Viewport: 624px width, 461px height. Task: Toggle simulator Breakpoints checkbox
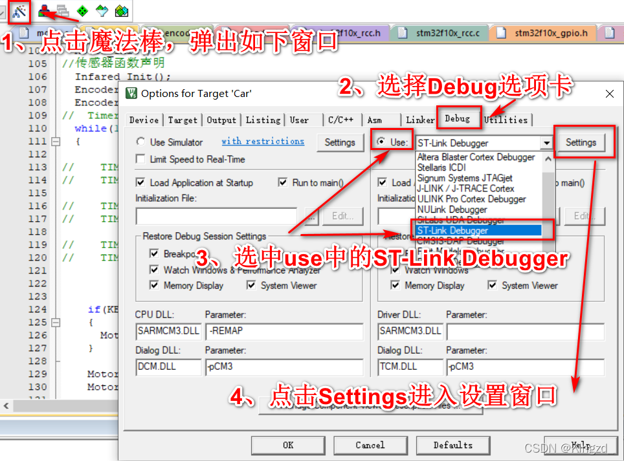154,253
